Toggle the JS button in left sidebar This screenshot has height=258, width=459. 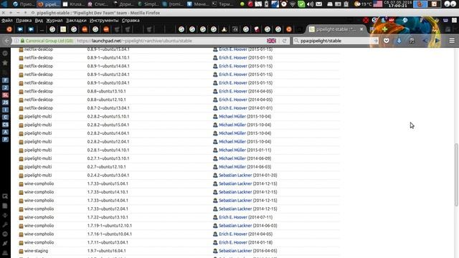coord(5,102)
